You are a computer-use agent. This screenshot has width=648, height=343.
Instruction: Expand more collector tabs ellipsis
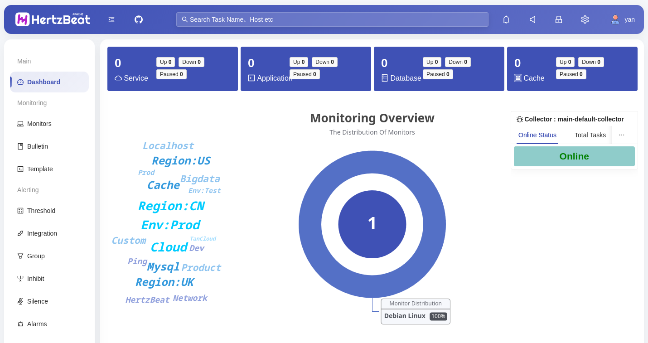tap(622, 135)
